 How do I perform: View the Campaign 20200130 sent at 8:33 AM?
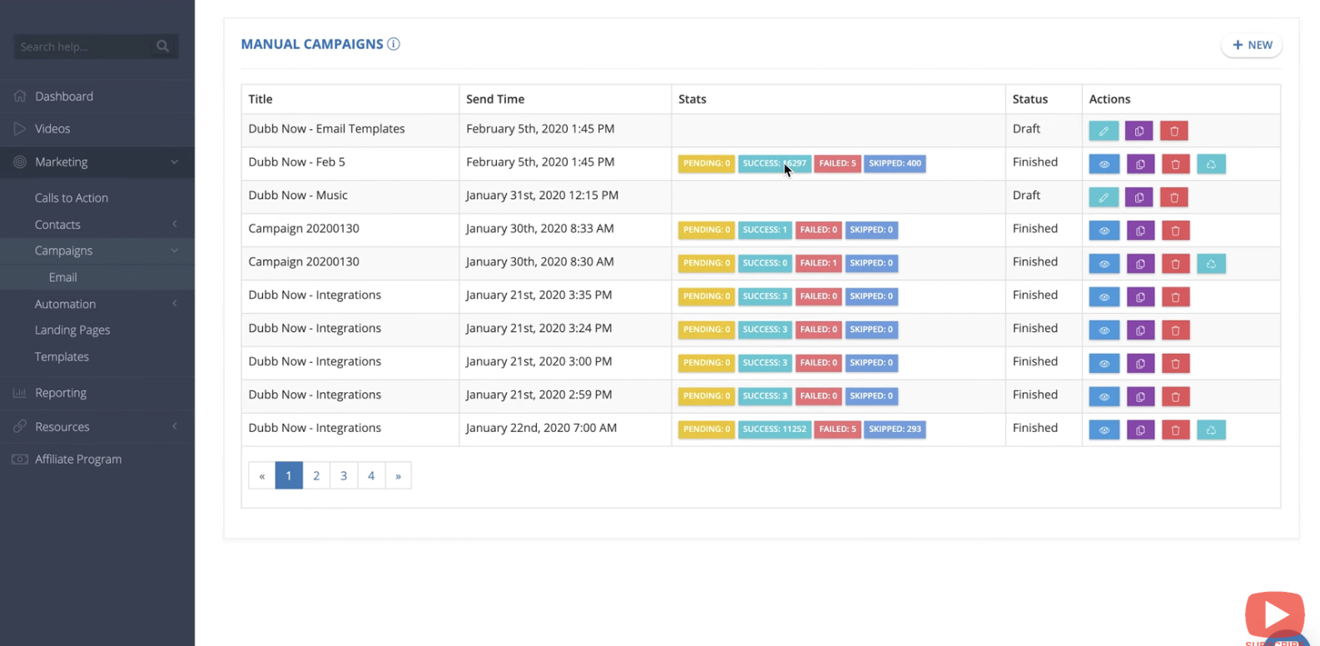pyautogui.click(x=1104, y=231)
